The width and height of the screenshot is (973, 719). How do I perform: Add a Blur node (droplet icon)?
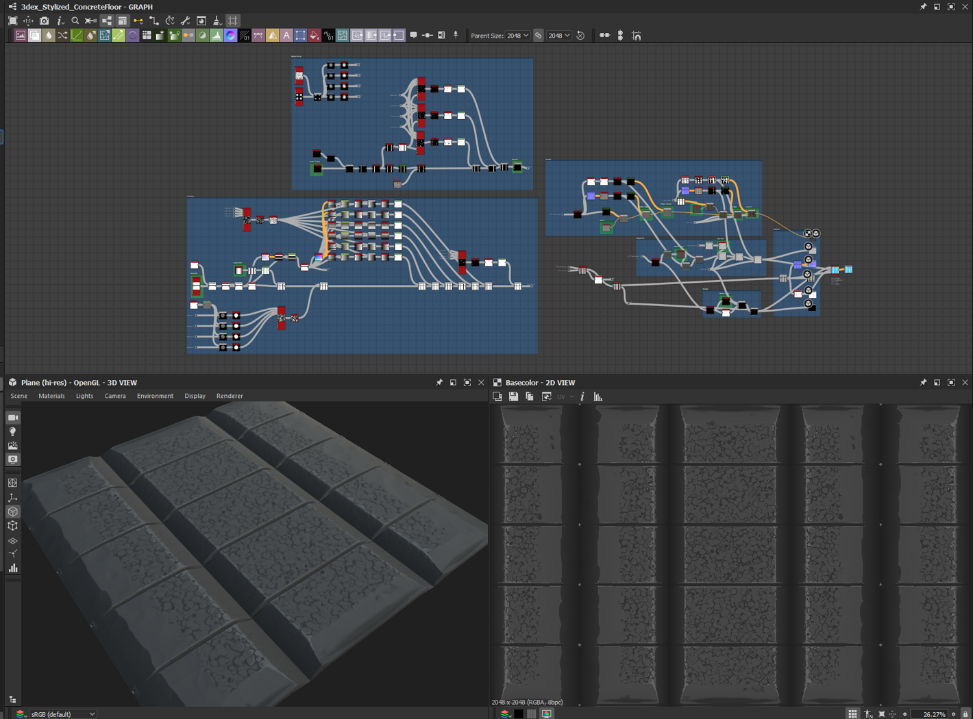point(49,36)
